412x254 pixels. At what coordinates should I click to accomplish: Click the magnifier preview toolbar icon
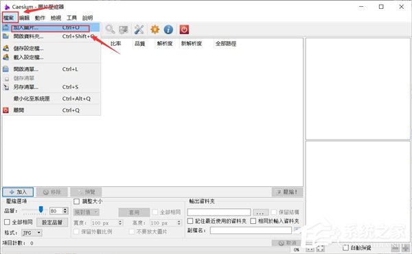tap(110, 29)
